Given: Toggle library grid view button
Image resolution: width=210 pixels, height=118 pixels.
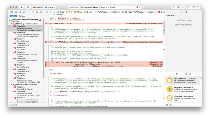Looking at the screenshot, I should [x=167, y=105].
